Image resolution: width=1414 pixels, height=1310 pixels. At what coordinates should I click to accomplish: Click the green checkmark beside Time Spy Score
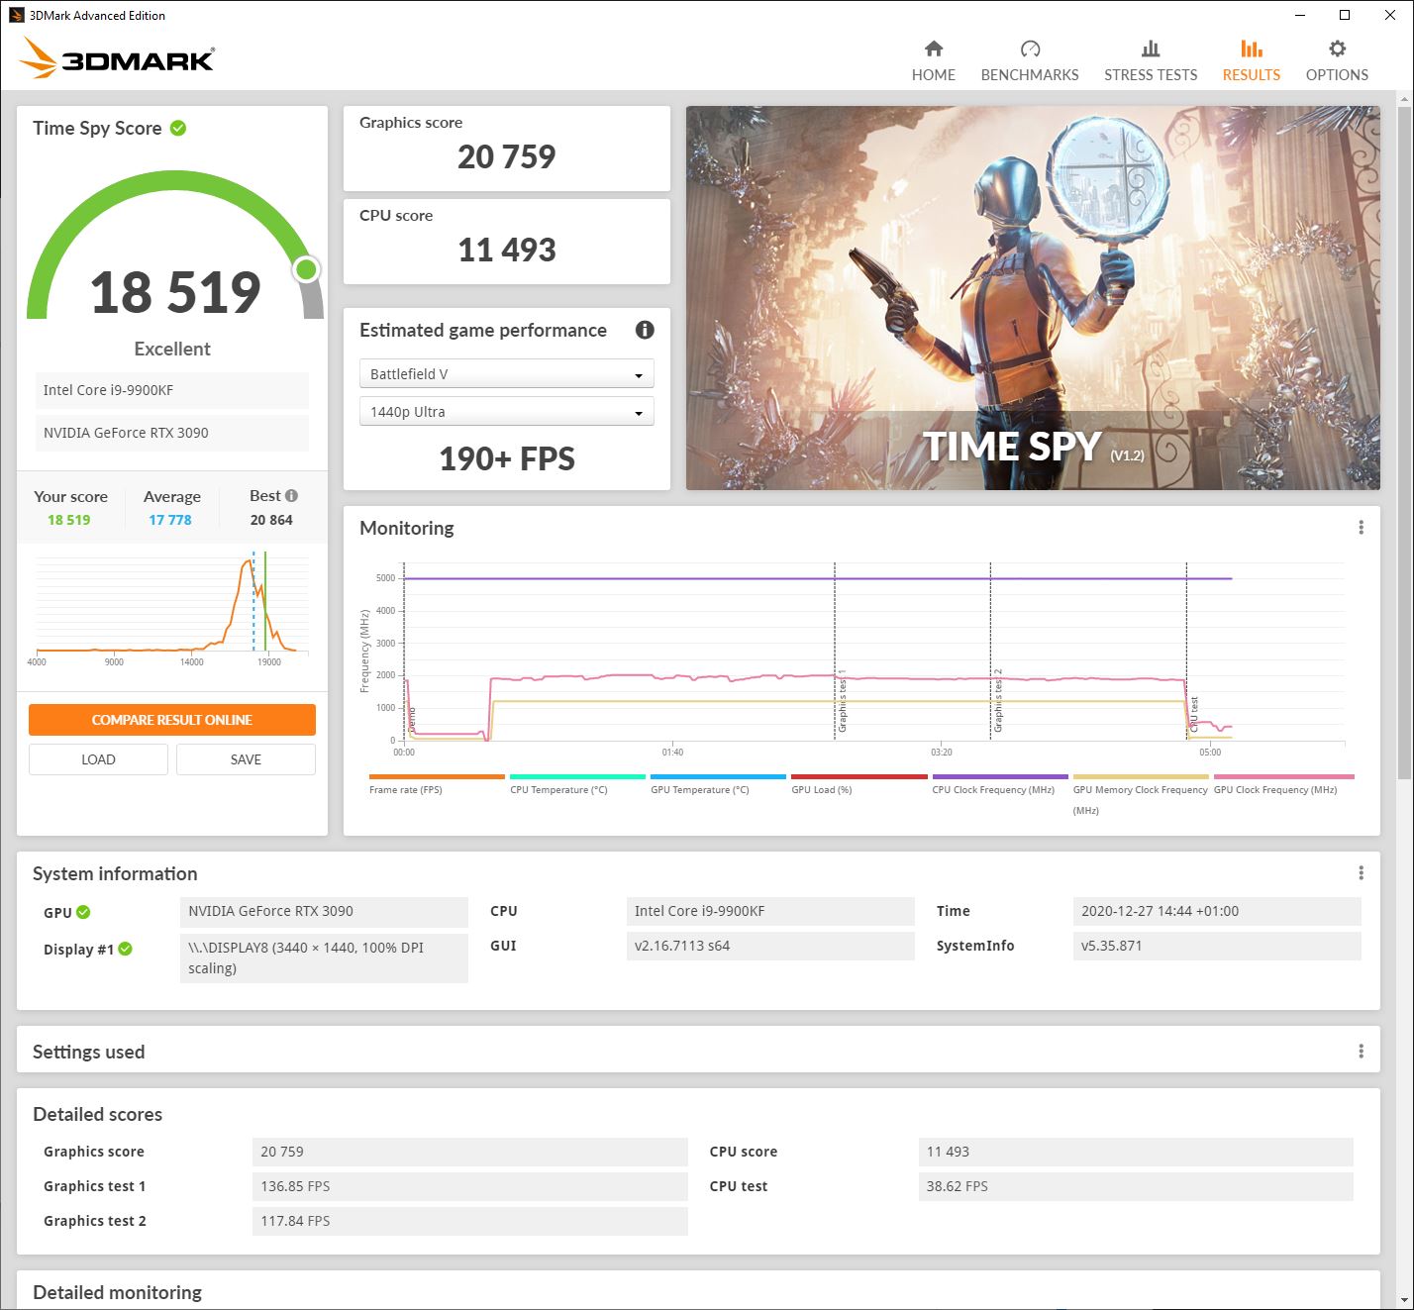pos(178,128)
